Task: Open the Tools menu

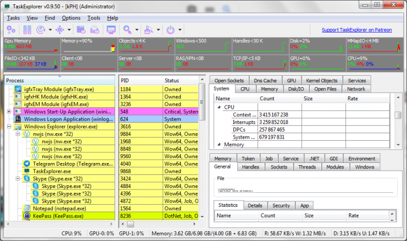Action: [x=93, y=18]
